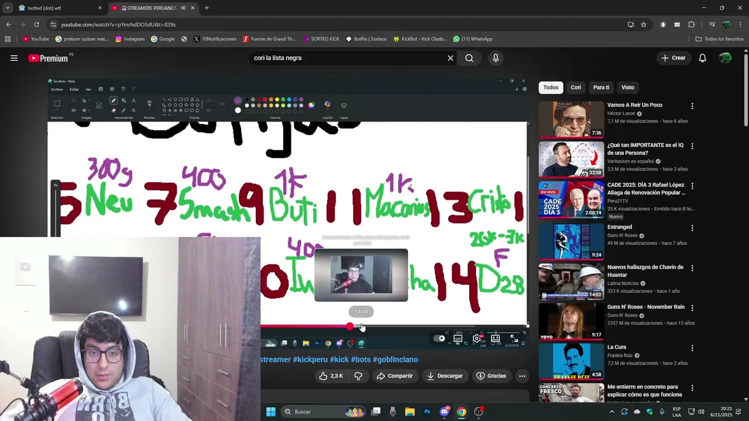The height and width of the screenshot is (421, 749).
Task: Go to the YouTube Premium home logo
Action: click(x=48, y=58)
